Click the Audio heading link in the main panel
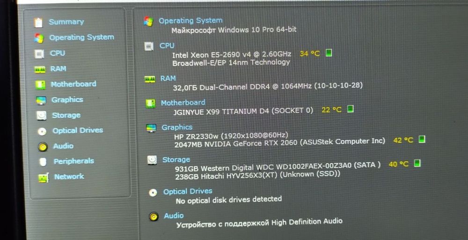This screenshot has width=468, height=240. pos(174,216)
